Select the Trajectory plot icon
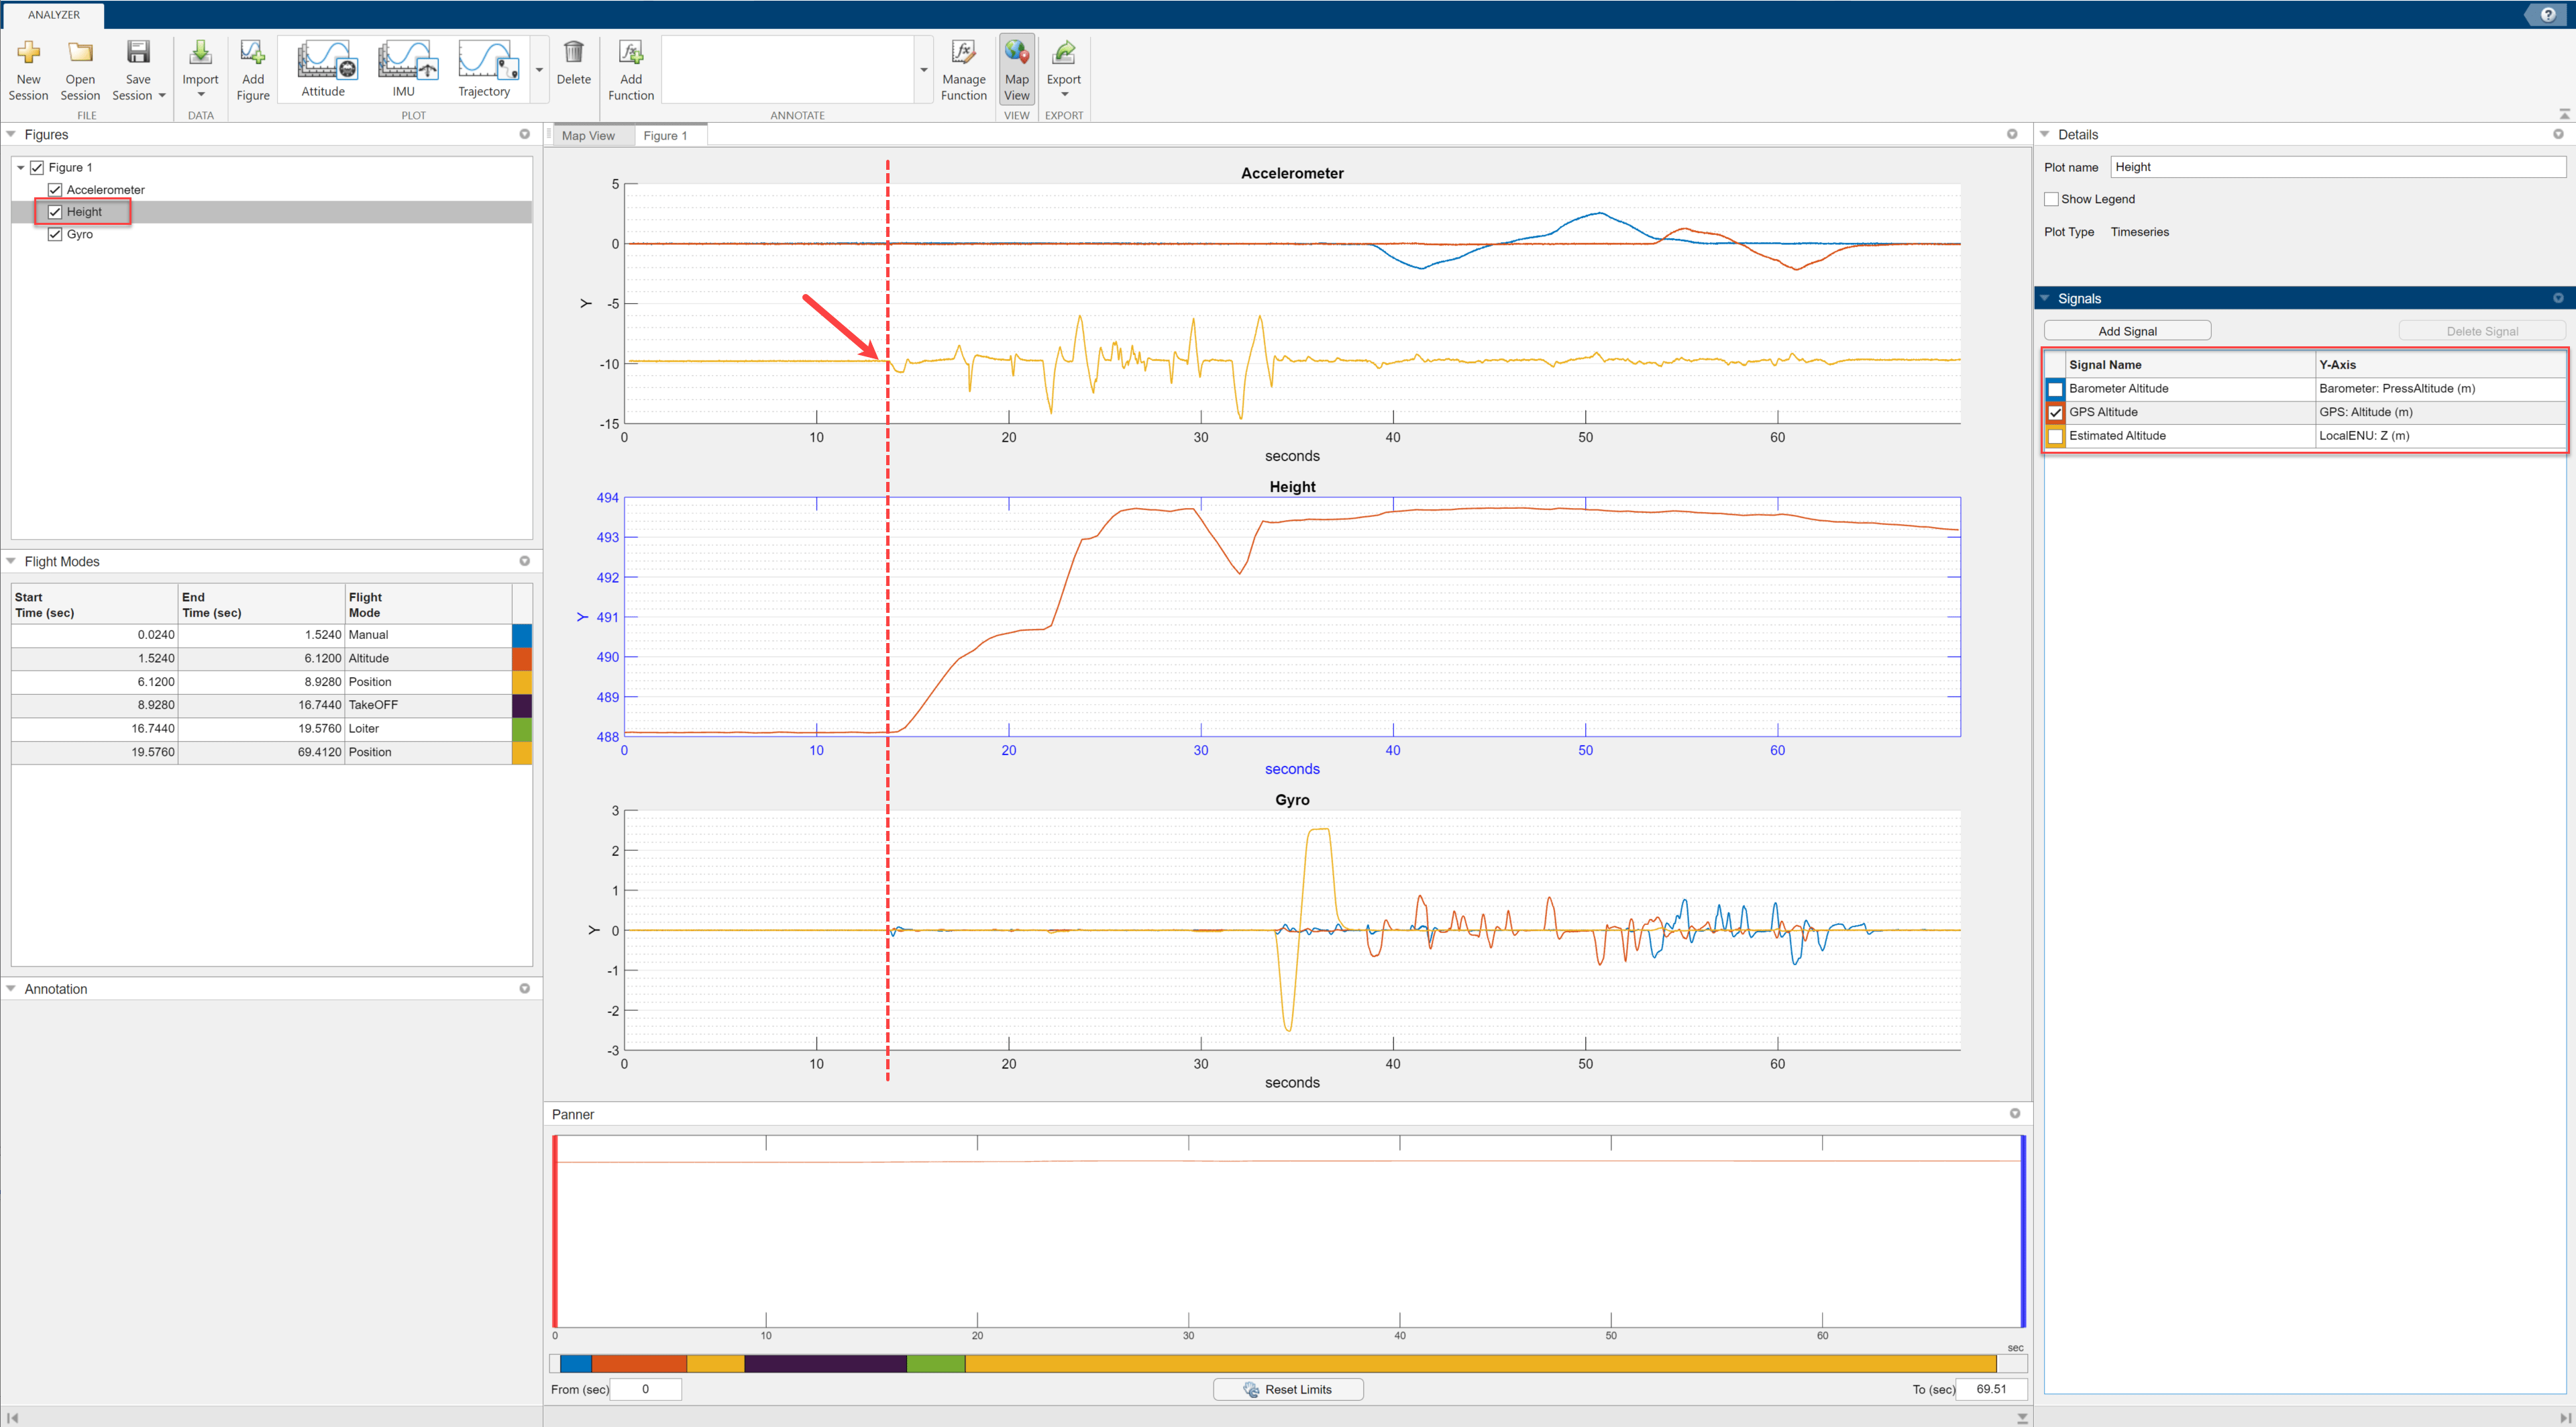 485,60
